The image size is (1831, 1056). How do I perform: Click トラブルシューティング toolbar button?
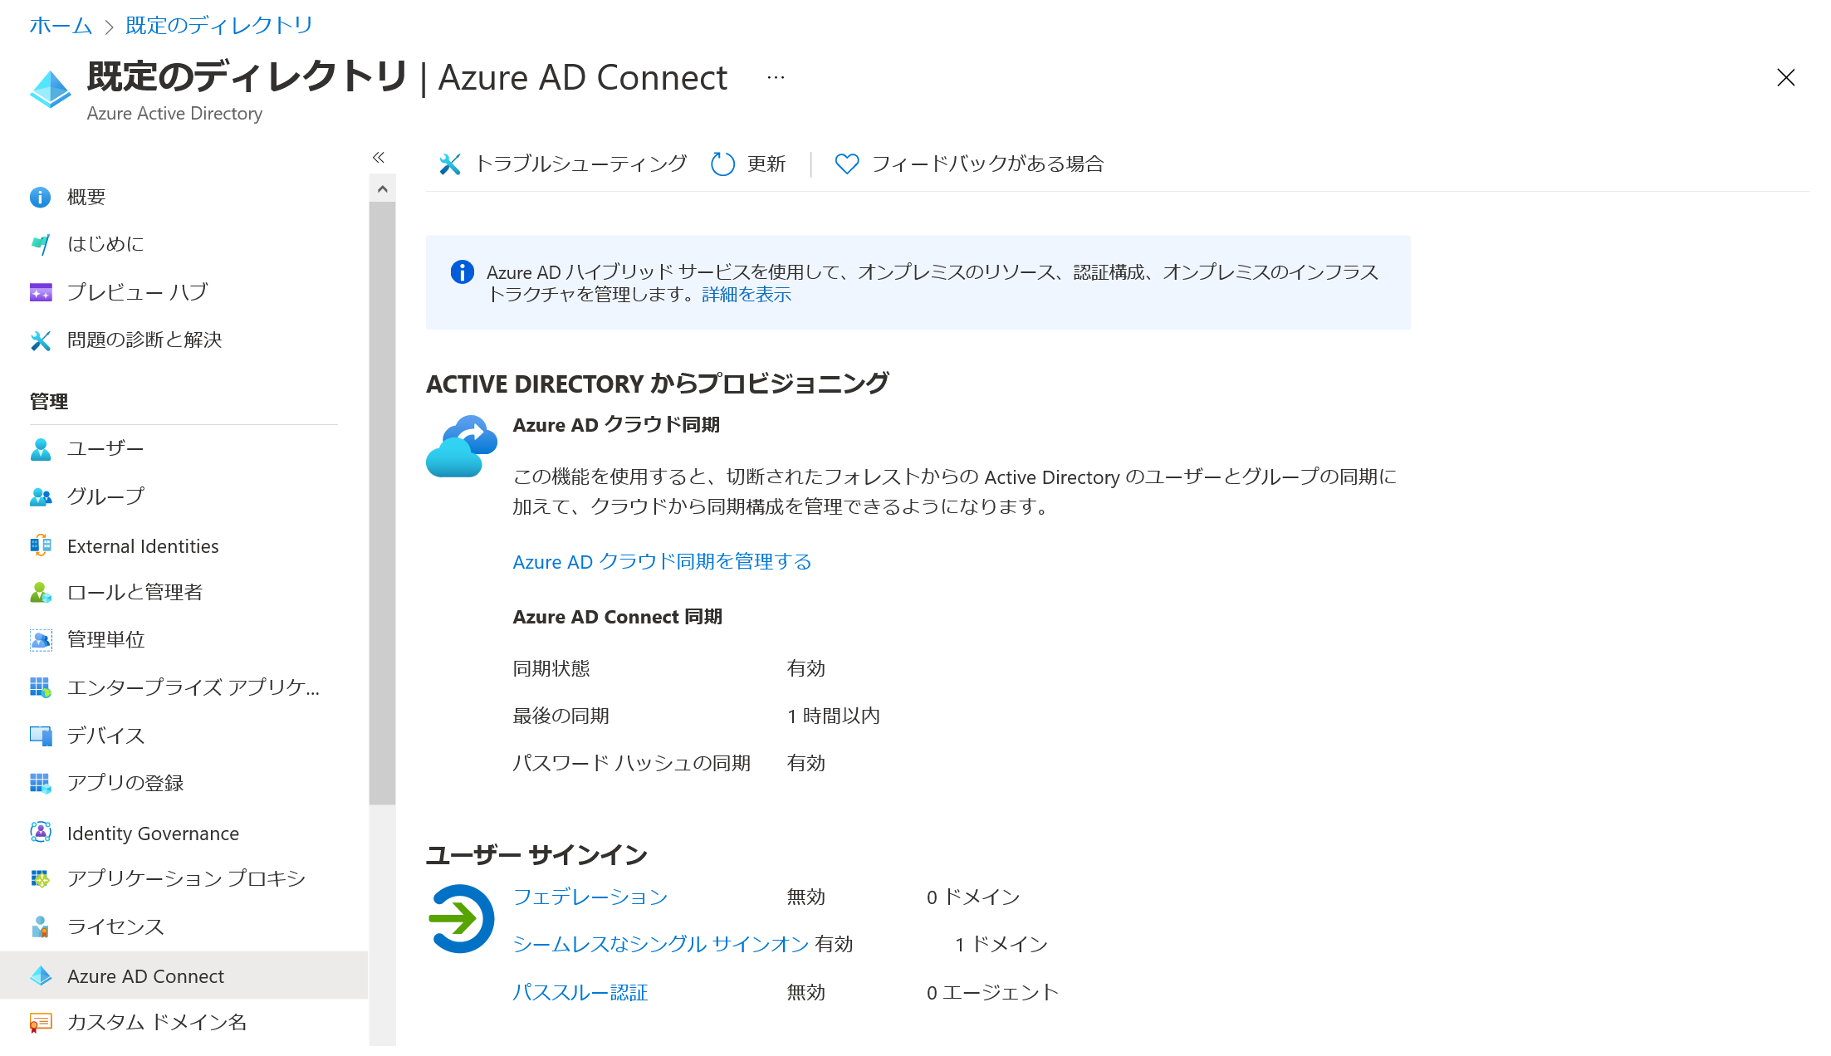[563, 164]
